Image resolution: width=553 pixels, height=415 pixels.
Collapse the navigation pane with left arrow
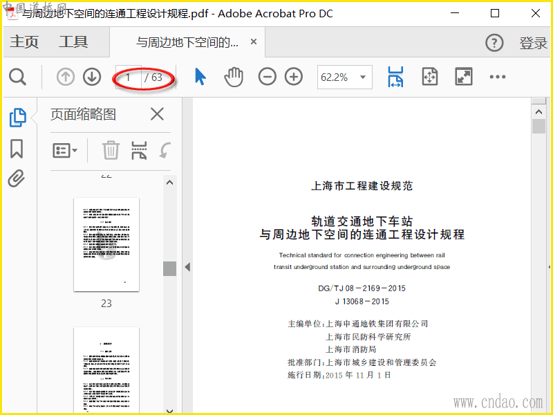187,267
